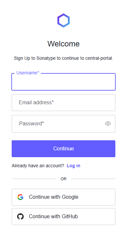128x239 pixels.
Task: Click the Welcome heading
Action: (x=64, y=44)
